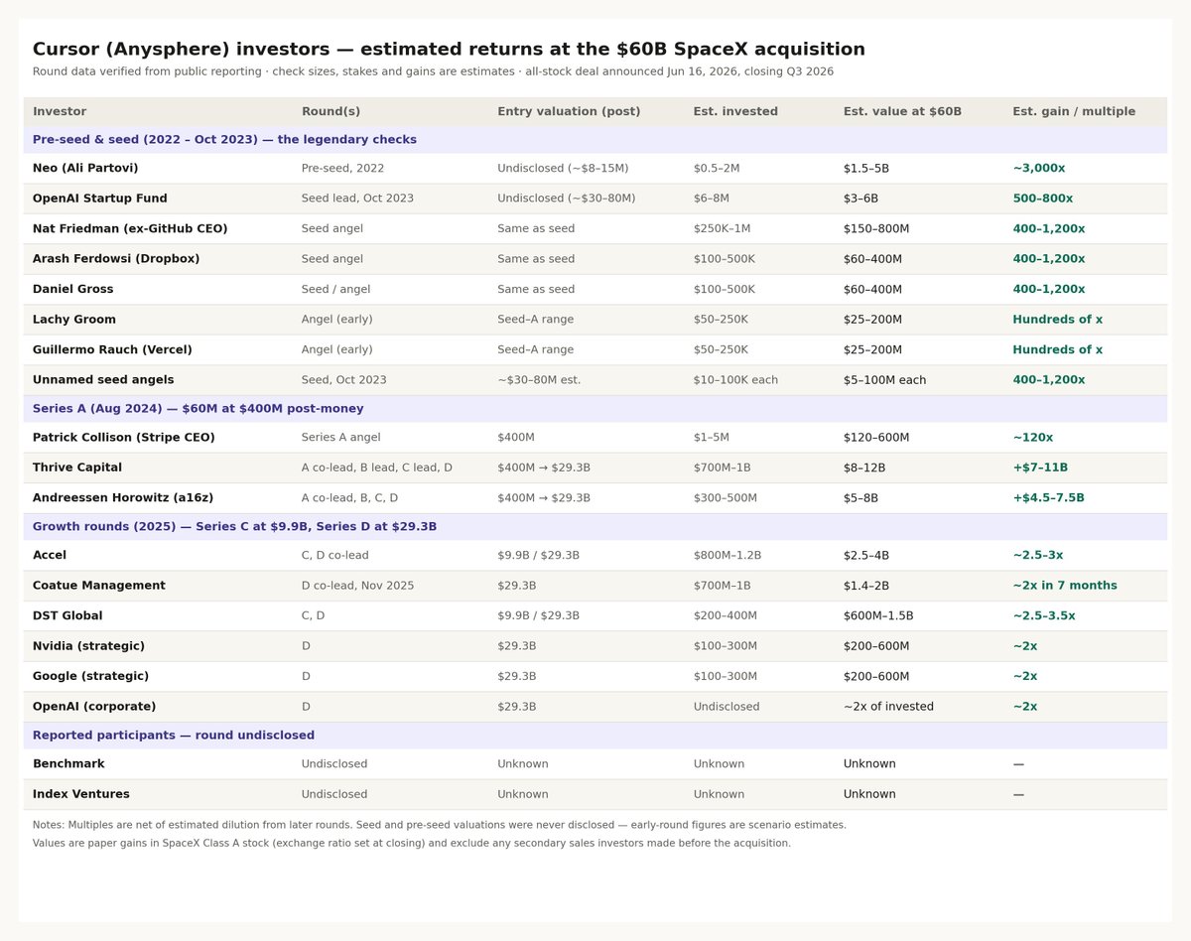1191x941 pixels.
Task: Click the 'OpenAI (corporate)' investor name
Action: click(x=94, y=707)
